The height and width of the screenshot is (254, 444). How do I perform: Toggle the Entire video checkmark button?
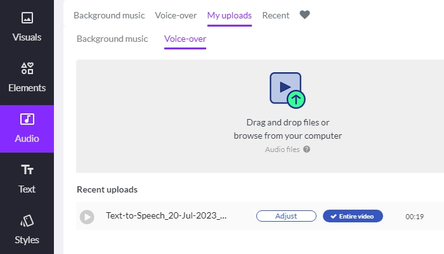click(353, 216)
